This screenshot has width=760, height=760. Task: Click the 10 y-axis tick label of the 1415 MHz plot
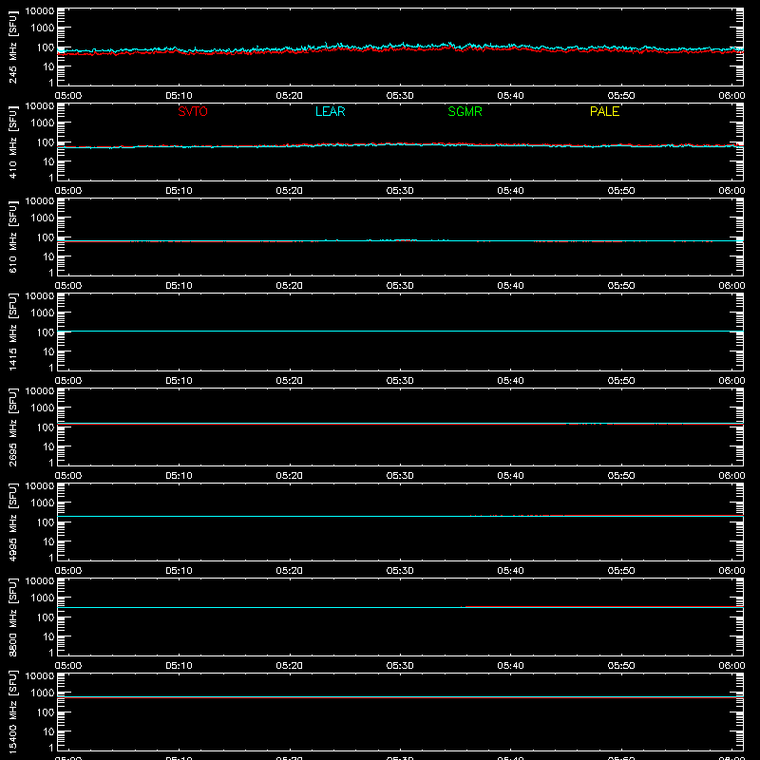tap(48, 351)
